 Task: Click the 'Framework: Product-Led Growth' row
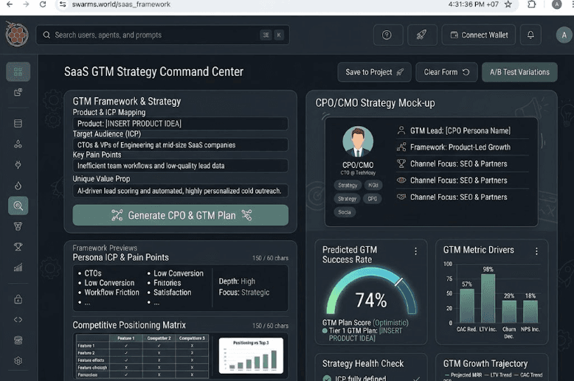pos(463,147)
